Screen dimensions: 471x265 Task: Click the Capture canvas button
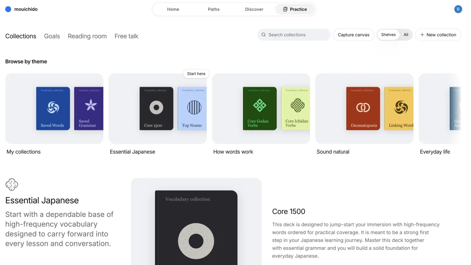(354, 35)
